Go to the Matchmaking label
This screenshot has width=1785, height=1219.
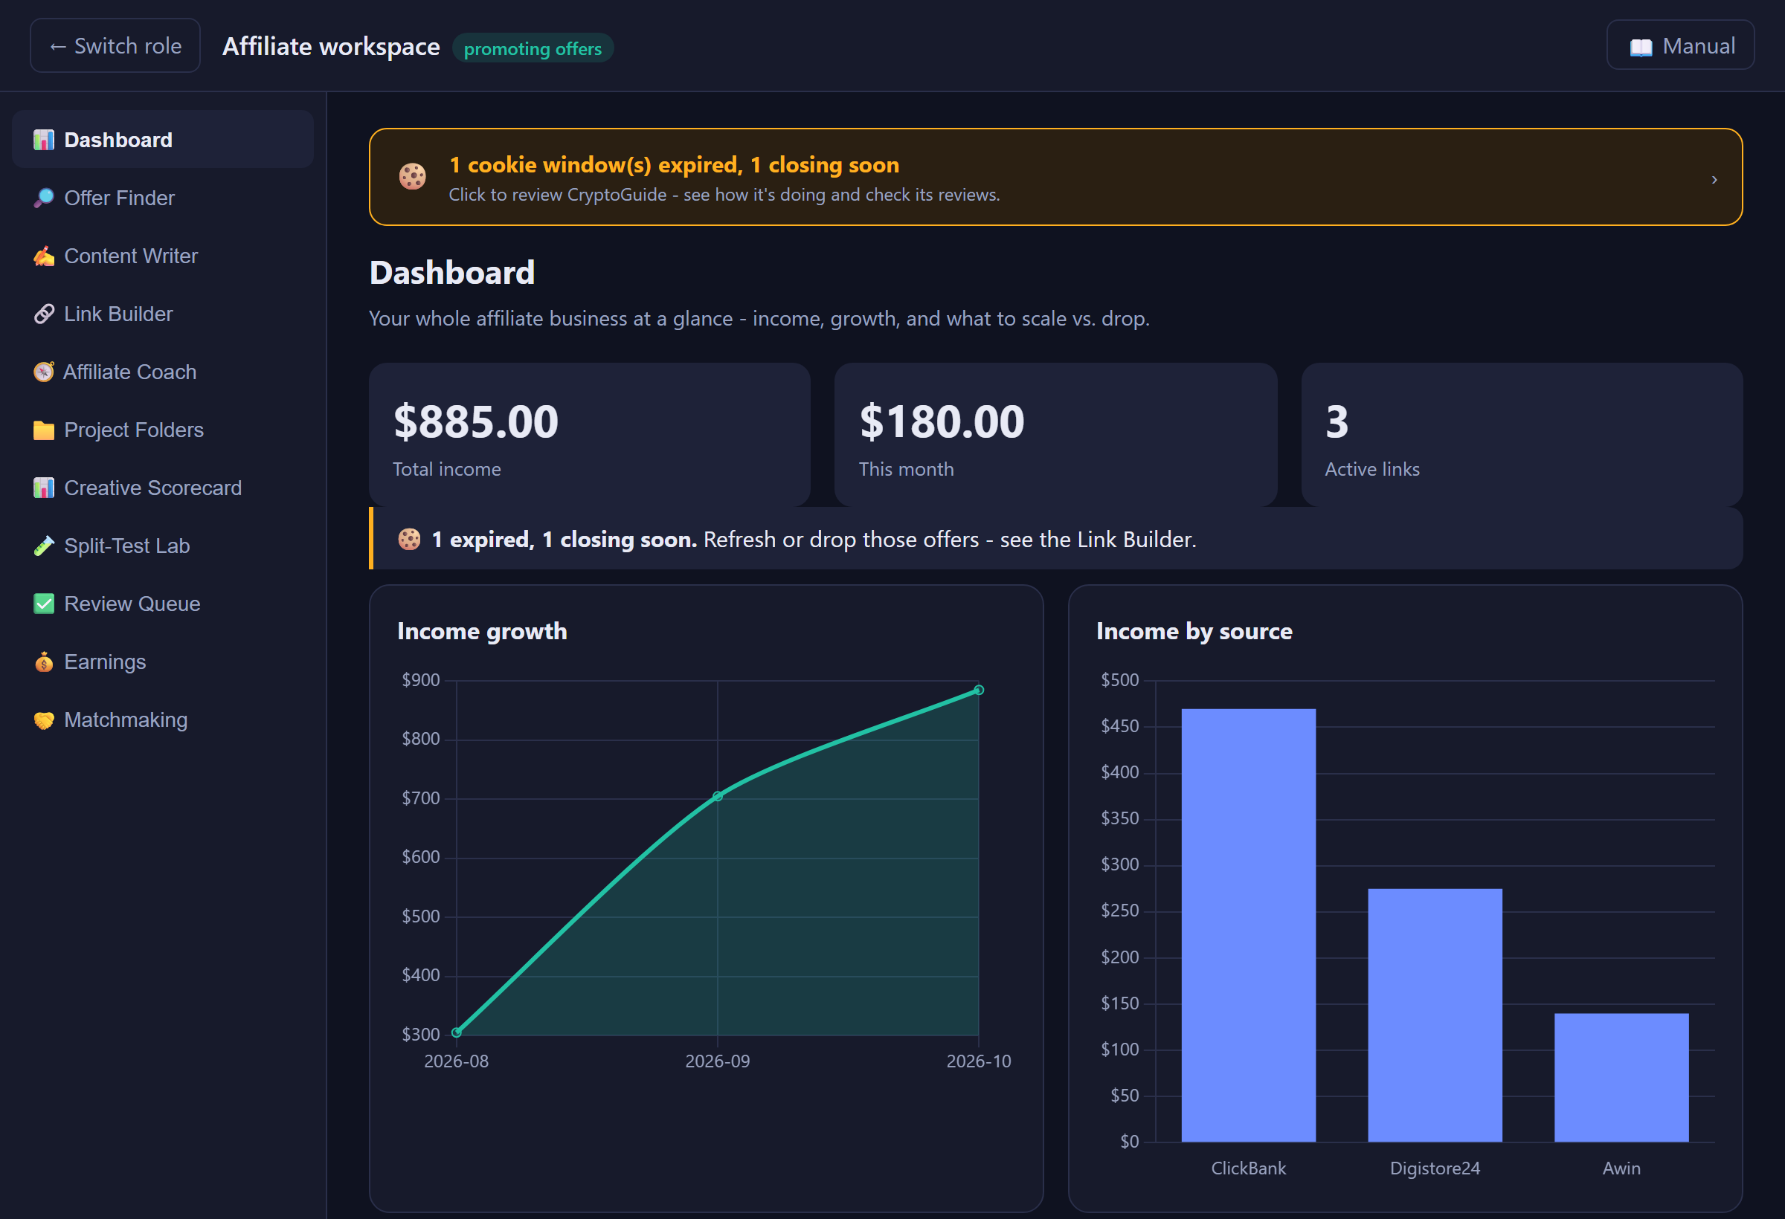126,720
